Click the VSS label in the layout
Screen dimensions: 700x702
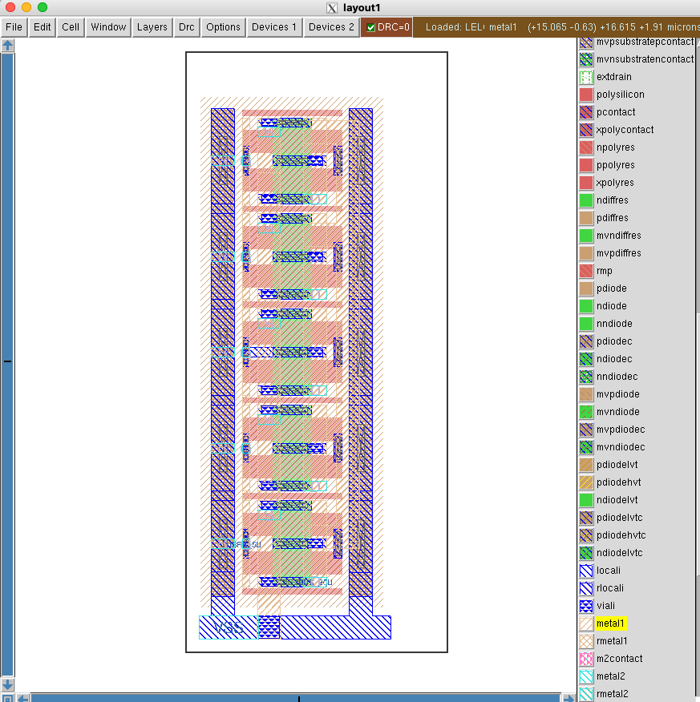pos(228,627)
